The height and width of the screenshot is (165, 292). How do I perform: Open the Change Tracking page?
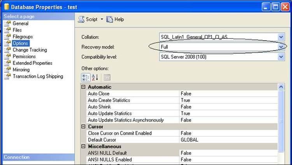point(30,50)
